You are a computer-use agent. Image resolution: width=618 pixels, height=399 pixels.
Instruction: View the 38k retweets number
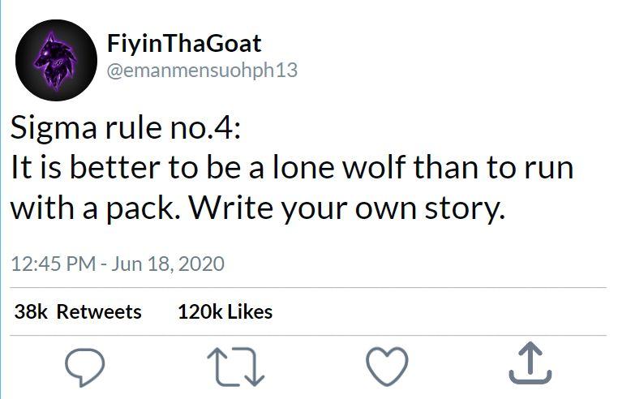32,311
